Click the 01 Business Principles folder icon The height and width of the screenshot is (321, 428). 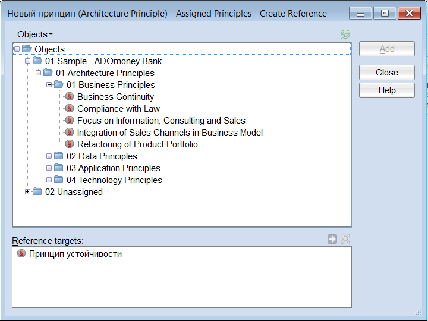59,84
